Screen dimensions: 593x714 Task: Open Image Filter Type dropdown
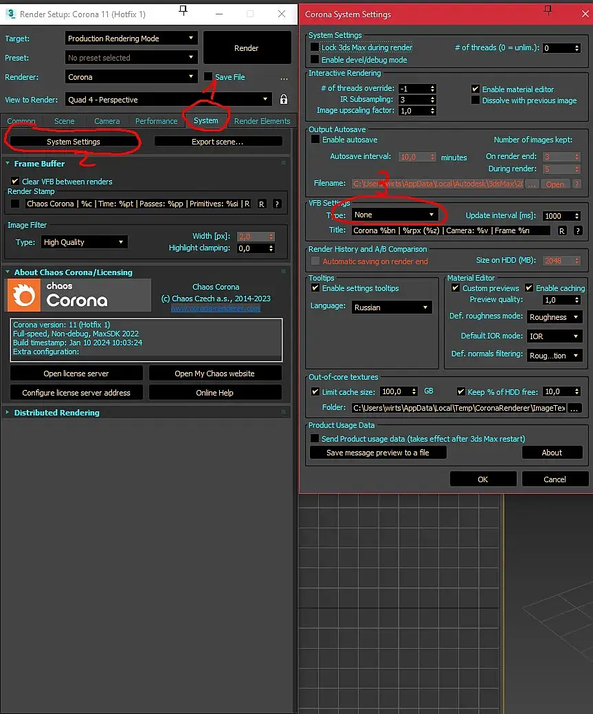point(84,242)
